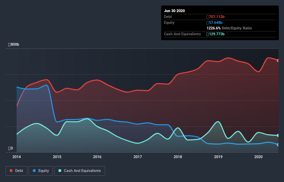Click the red Debt endpoint marker

click(x=278, y=61)
